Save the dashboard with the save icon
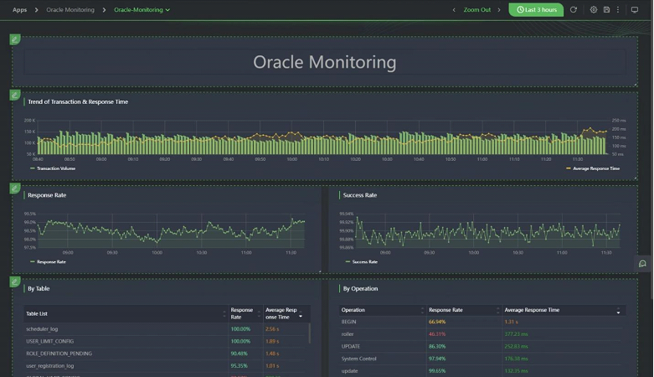 (606, 10)
